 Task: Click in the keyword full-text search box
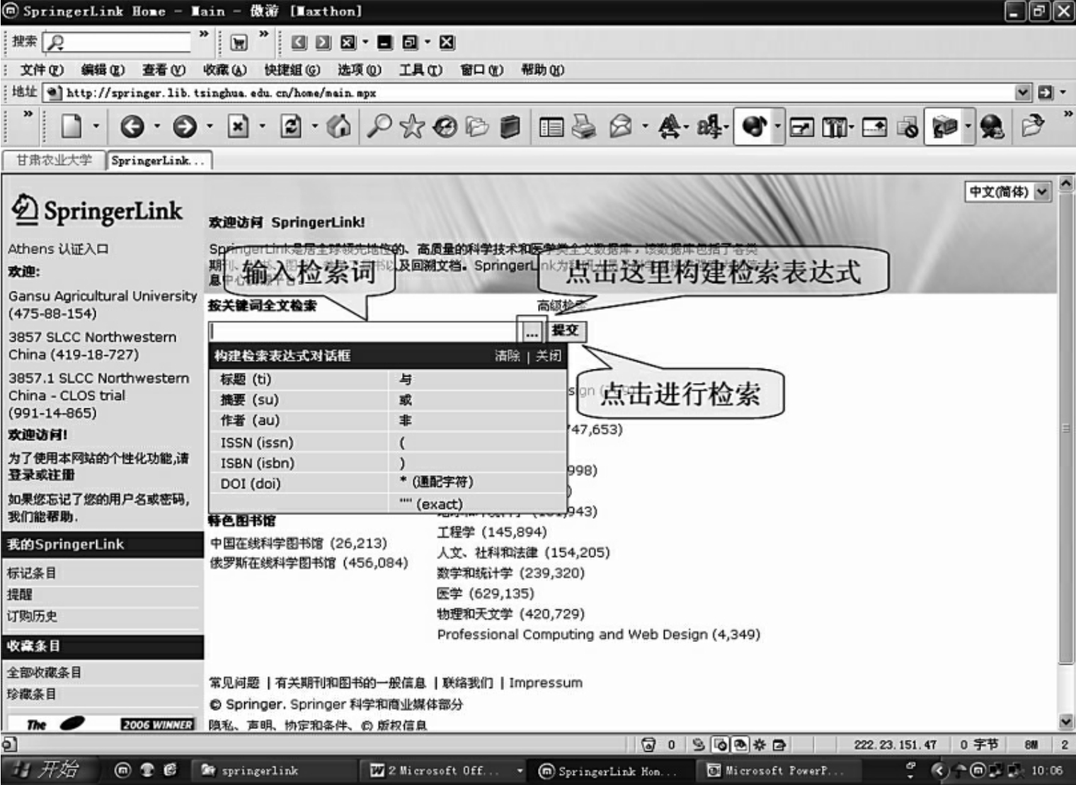[x=364, y=331]
